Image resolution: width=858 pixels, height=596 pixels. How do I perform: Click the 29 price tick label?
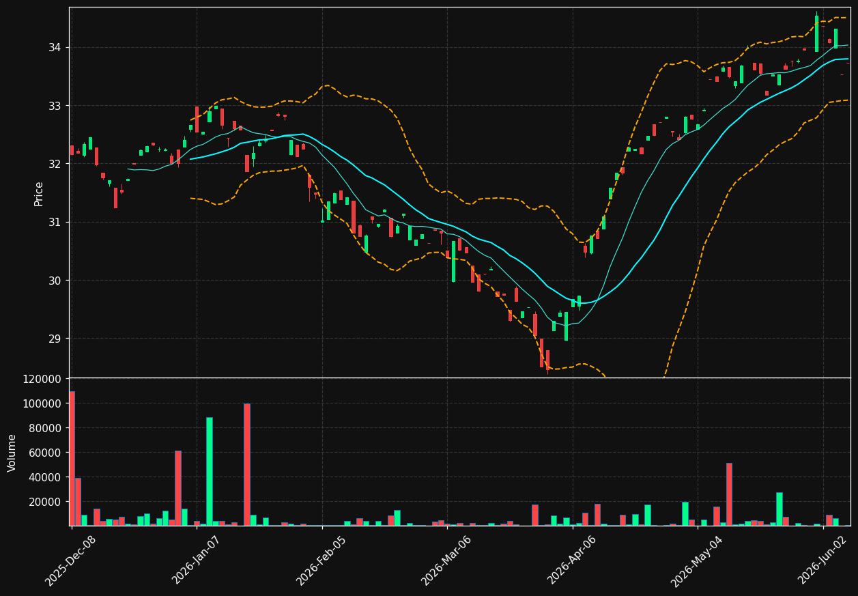55,339
